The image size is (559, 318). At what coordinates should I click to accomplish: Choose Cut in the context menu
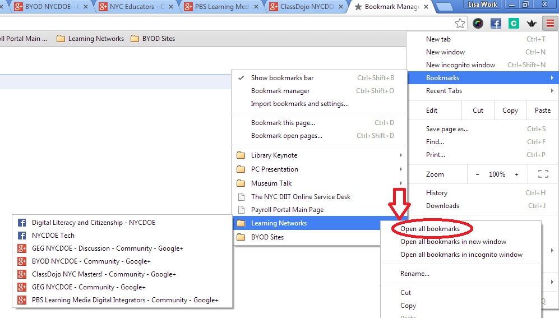pos(461,293)
